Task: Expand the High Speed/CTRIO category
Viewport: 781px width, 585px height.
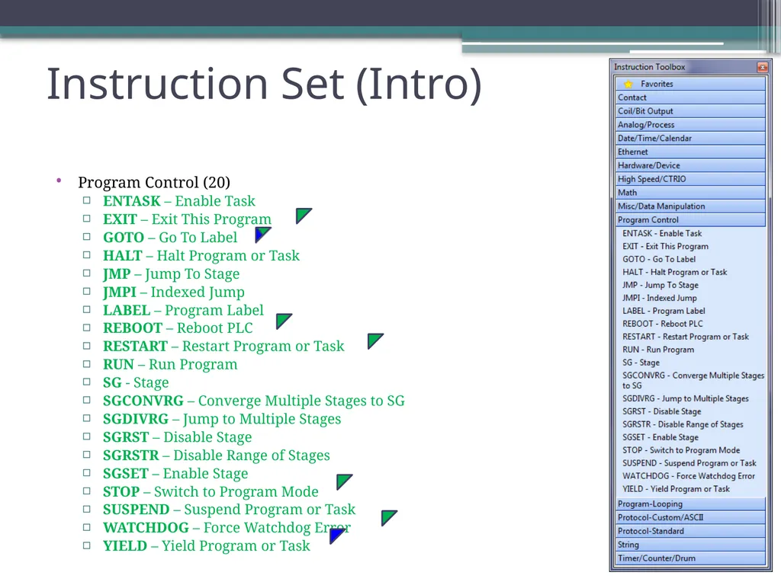Action: point(690,178)
